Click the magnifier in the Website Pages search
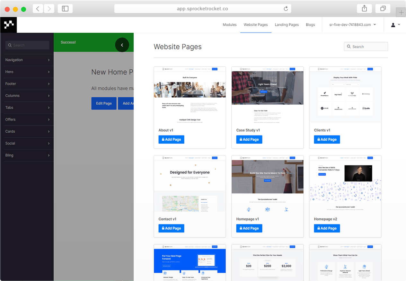The width and height of the screenshot is (406, 281). coord(349,46)
